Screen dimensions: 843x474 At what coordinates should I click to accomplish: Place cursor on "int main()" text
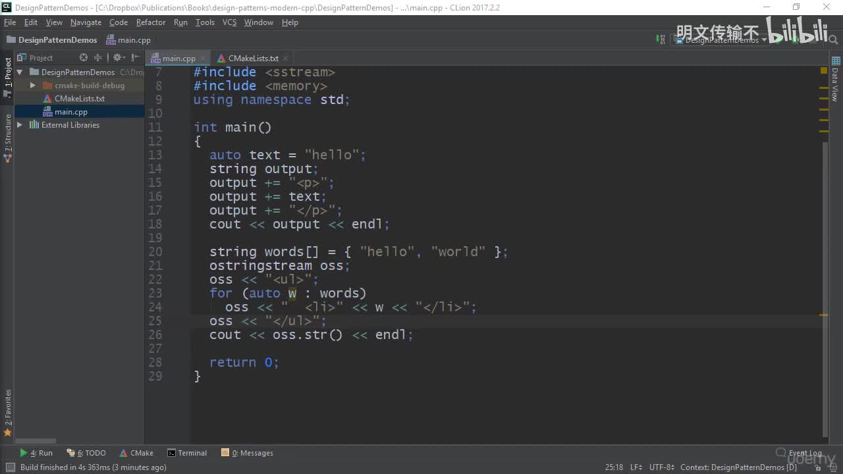[232, 127]
